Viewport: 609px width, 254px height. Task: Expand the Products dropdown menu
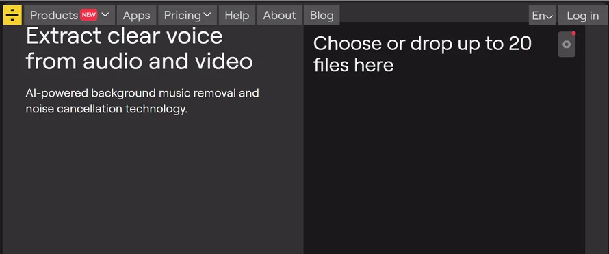pyautogui.click(x=70, y=15)
